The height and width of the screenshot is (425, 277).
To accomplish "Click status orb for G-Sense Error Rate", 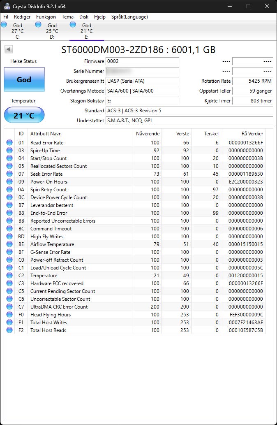I will 9,252.
